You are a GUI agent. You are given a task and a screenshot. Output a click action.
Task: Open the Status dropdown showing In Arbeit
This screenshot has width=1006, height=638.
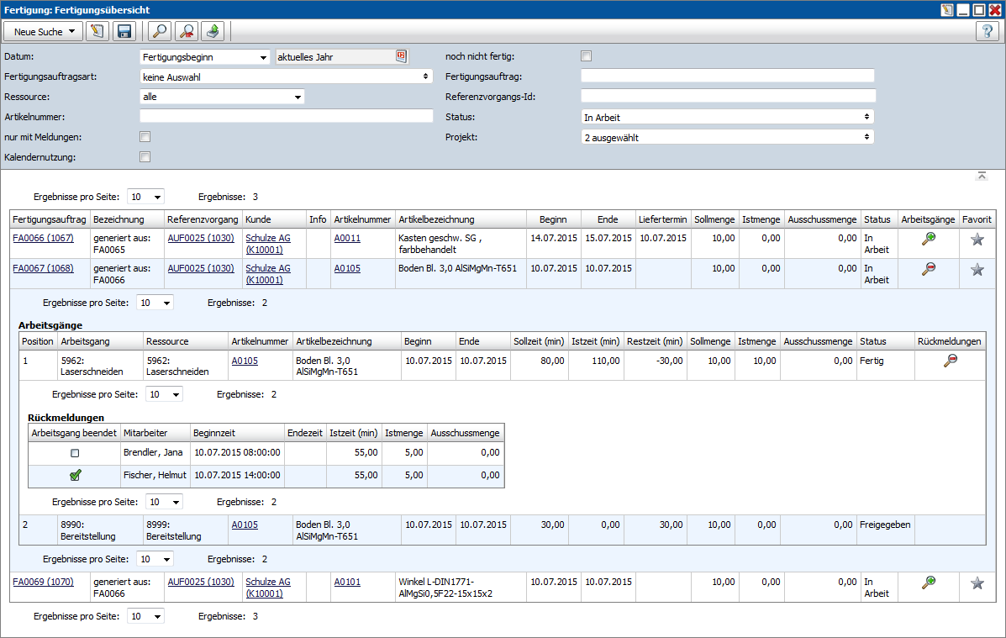(x=727, y=117)
